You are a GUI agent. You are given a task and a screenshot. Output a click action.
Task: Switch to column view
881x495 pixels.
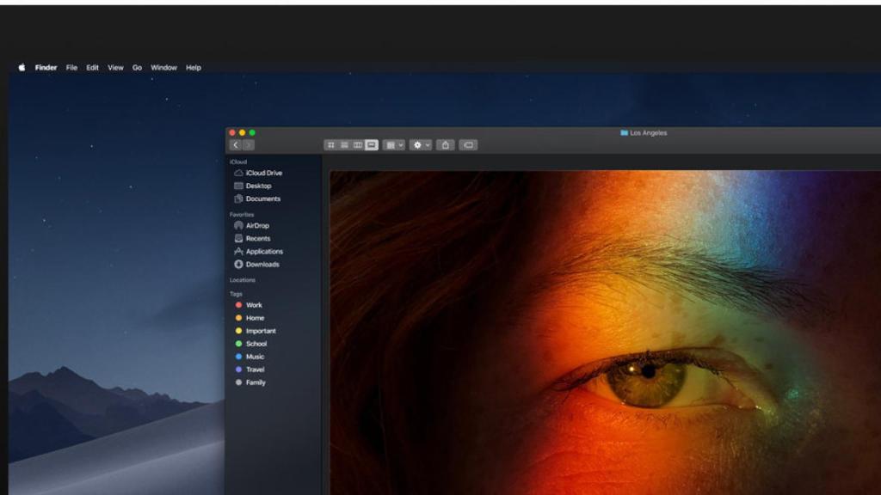click(x=357, y=144)
